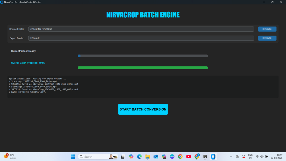
Task: Open the Terminal from the taskbar
Action: (x=205, y=157)
